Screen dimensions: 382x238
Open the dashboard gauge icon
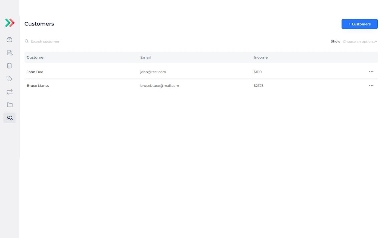click(x=10, y=40)
